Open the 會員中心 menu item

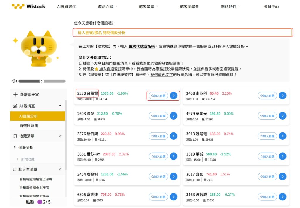point(271,6)
